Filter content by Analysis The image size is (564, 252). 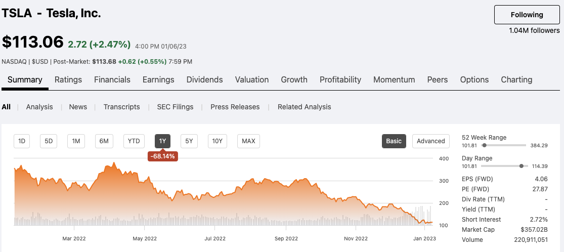point(39,107)
